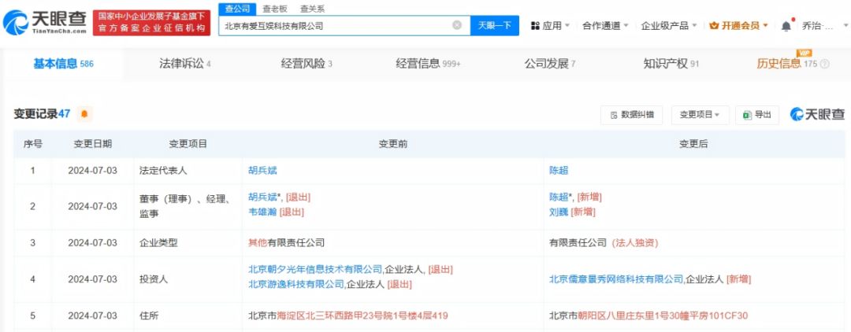Image resolution: width=851 pixels, height=332 pixels.
Task: Select the 知识产权 tab
Action: coord(671,64)
